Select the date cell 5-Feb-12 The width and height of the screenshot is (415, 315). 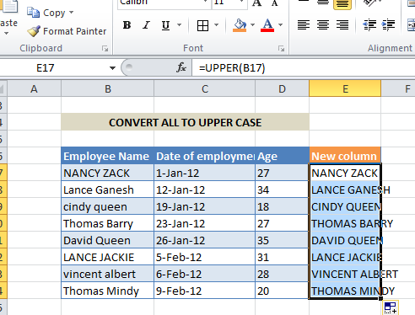tap(205, 257)
